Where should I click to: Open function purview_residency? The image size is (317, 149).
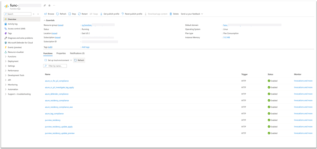[x=53, y=120]
